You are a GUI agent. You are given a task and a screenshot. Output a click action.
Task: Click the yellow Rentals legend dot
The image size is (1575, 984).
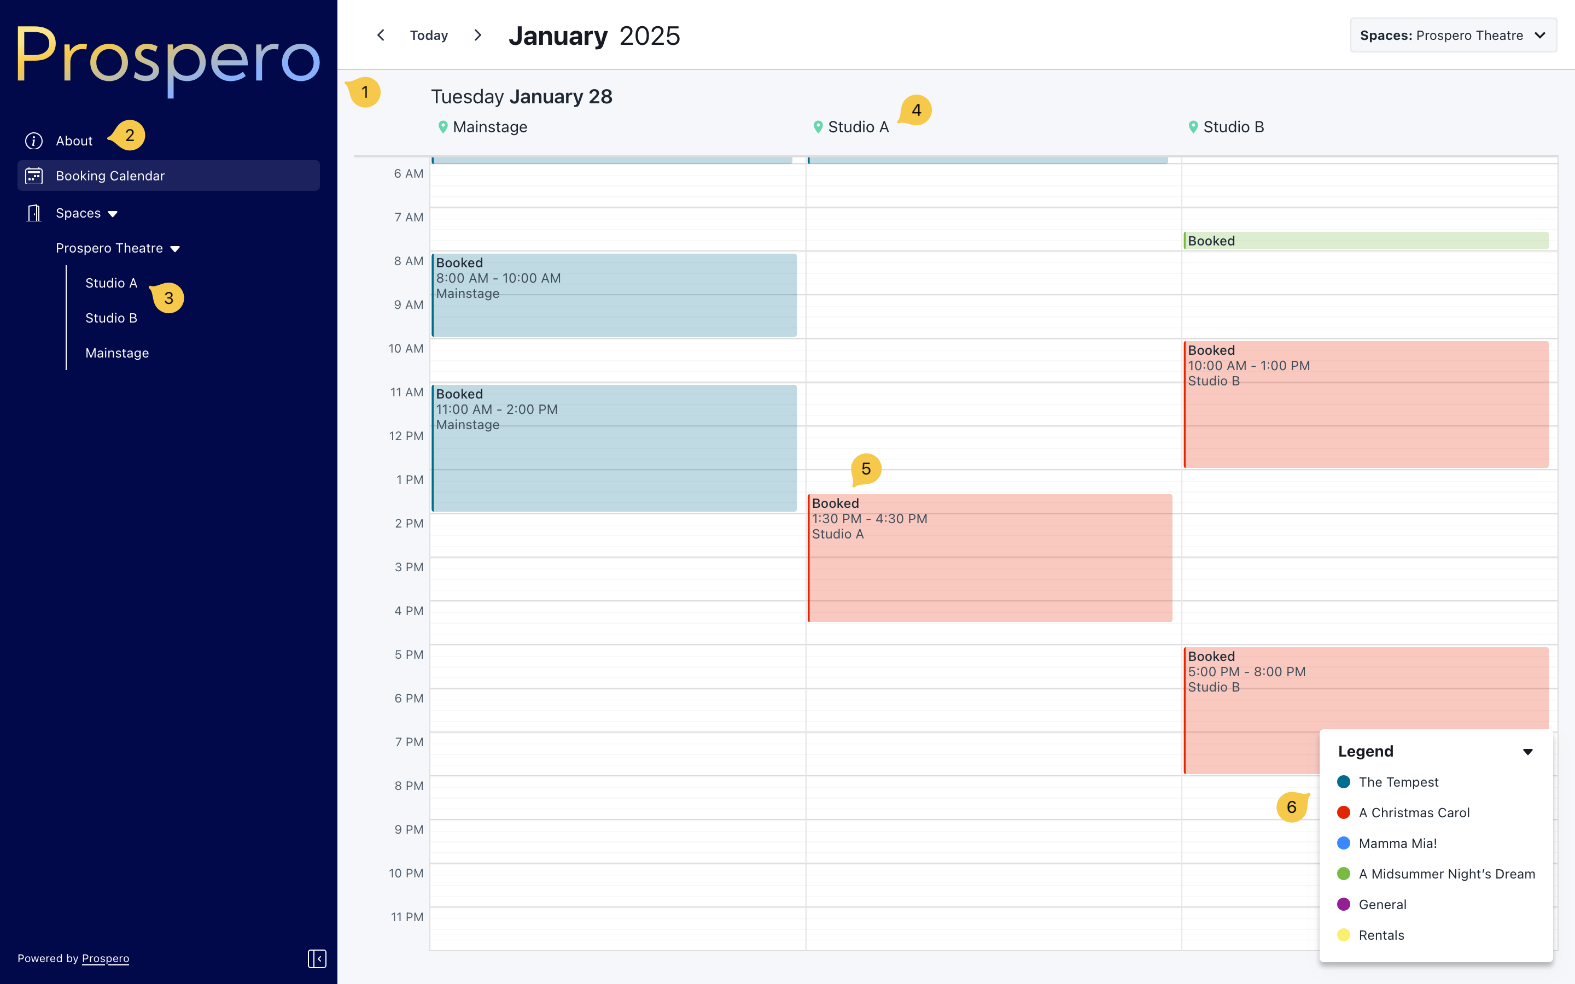click(x=1343, y=935)
